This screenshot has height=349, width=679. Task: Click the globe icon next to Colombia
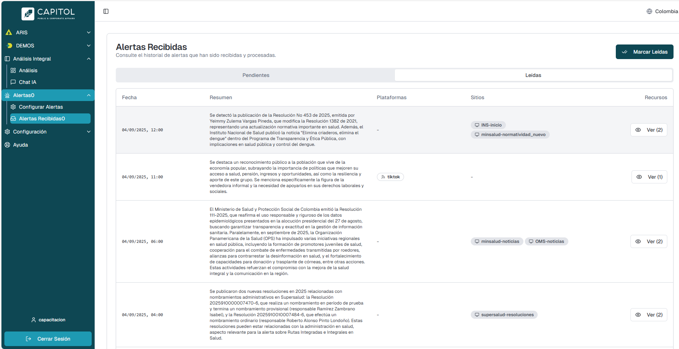tap(649, 11)
